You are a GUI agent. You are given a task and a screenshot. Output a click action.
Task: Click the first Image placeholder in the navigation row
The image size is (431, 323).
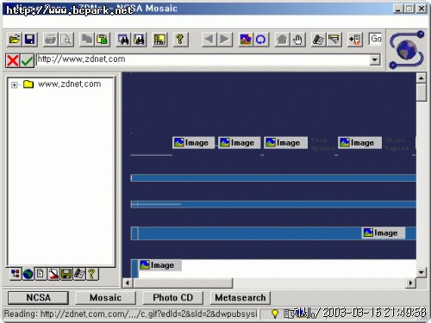(x=193, y=143)
